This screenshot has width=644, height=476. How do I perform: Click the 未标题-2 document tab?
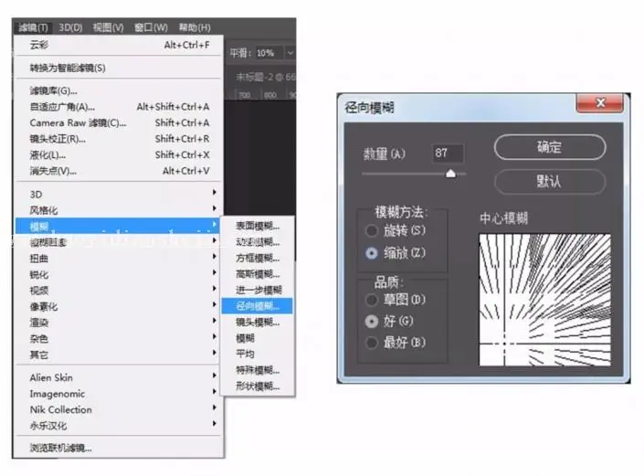[265, 77]
